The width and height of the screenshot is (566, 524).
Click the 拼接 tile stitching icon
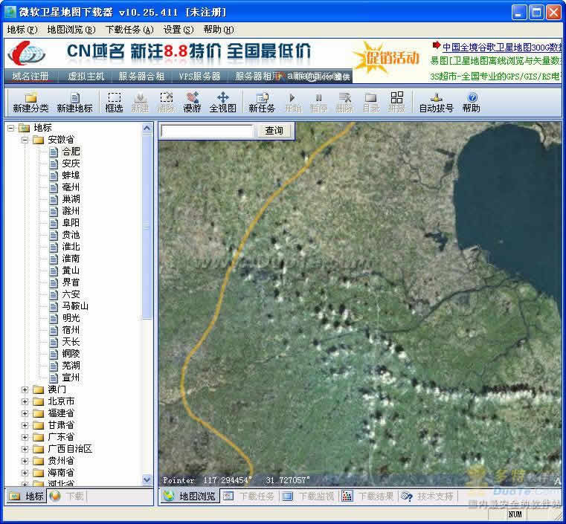coord(396,103)
